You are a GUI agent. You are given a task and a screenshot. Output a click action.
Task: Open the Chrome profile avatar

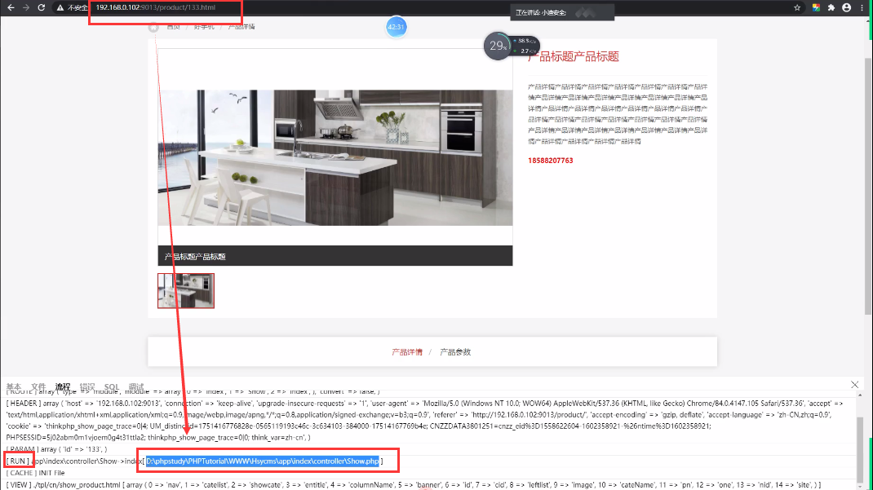click(846, 7)
